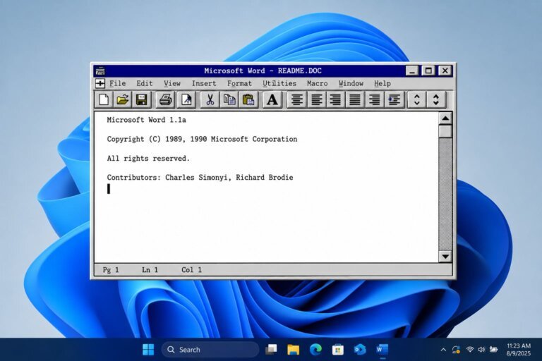Launch Microsoft Edge from the taskbar
Screen dimensions: 542x361
pyautogui.click(x=315, y=350)
